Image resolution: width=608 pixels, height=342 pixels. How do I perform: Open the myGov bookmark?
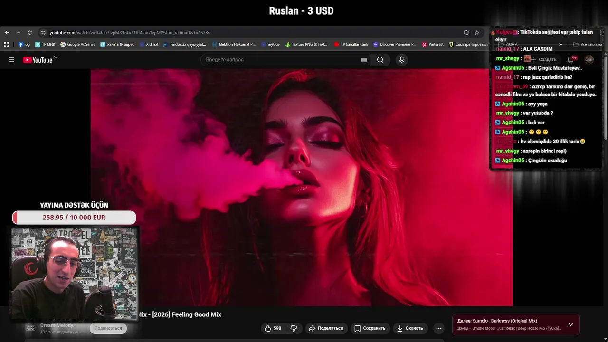[270, 44]
